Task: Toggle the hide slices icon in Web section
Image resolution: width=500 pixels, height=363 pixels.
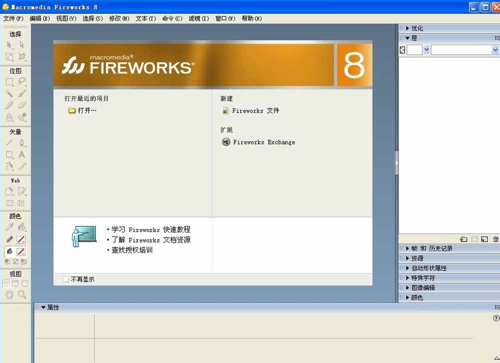Action: (x=21, y=202)
